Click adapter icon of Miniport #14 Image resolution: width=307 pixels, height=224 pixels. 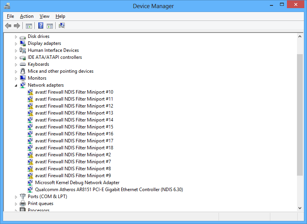30,120
